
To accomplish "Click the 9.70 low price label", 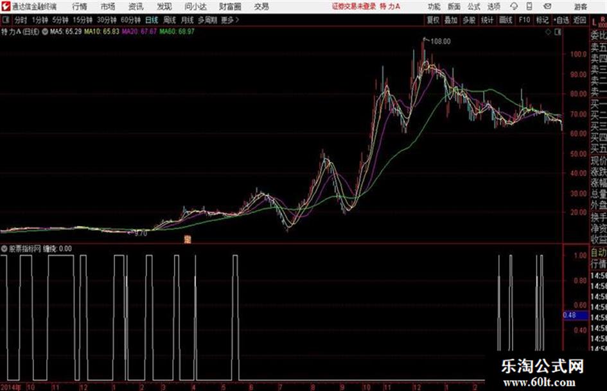I will click(141, 234).
